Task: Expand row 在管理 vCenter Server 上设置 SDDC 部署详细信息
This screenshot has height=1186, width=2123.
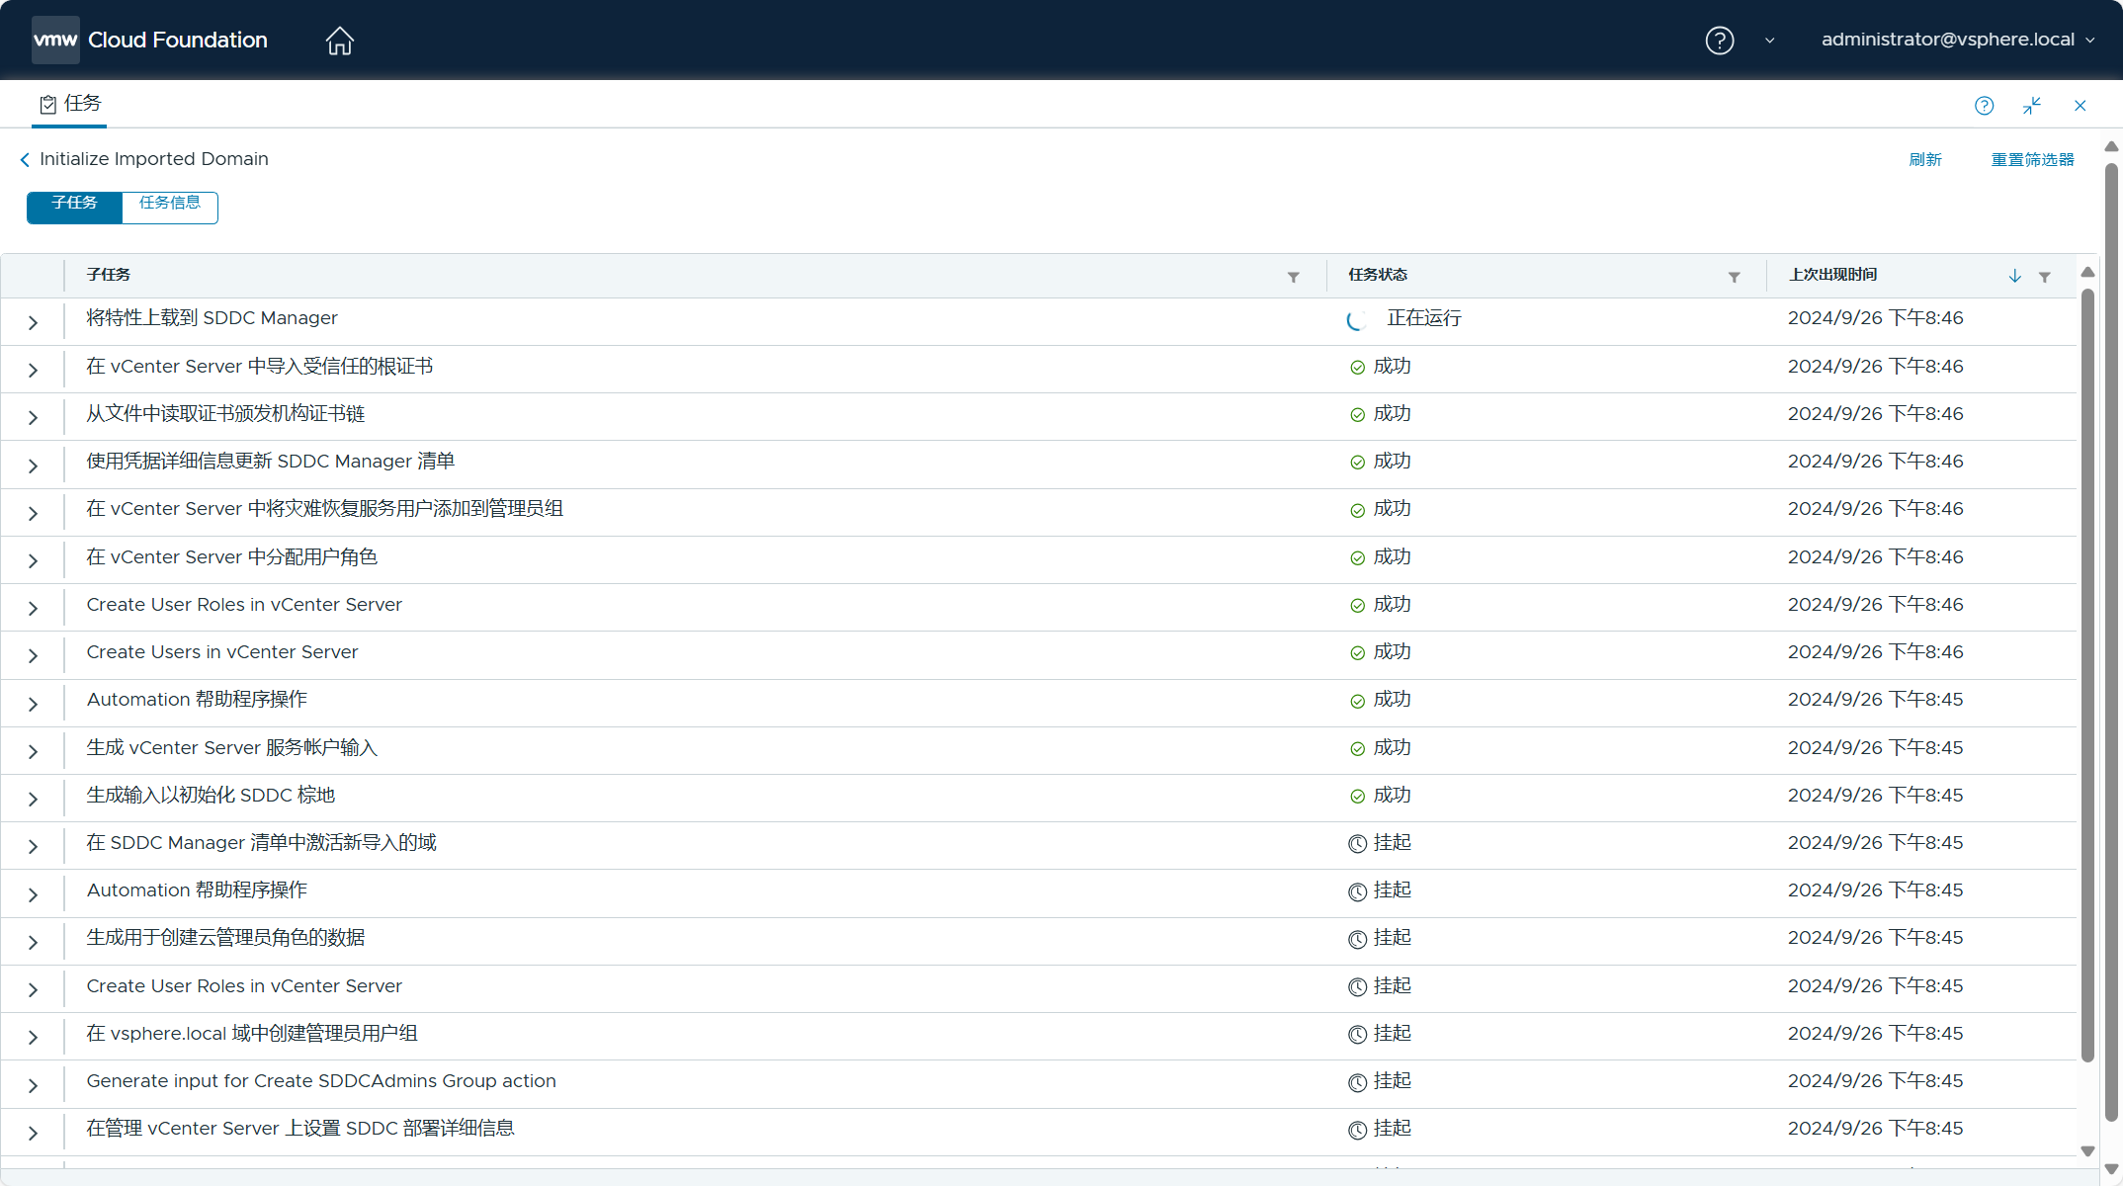Action: click(33, 1134)
